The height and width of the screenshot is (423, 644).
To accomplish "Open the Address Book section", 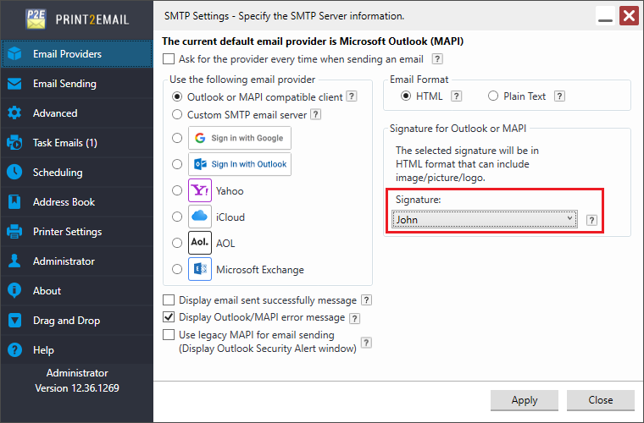I will (77, 201).
